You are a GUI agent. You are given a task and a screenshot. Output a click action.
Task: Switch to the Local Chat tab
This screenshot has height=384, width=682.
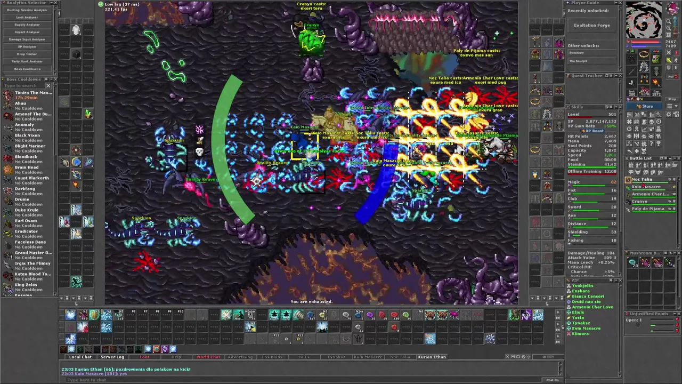point(80,357)
